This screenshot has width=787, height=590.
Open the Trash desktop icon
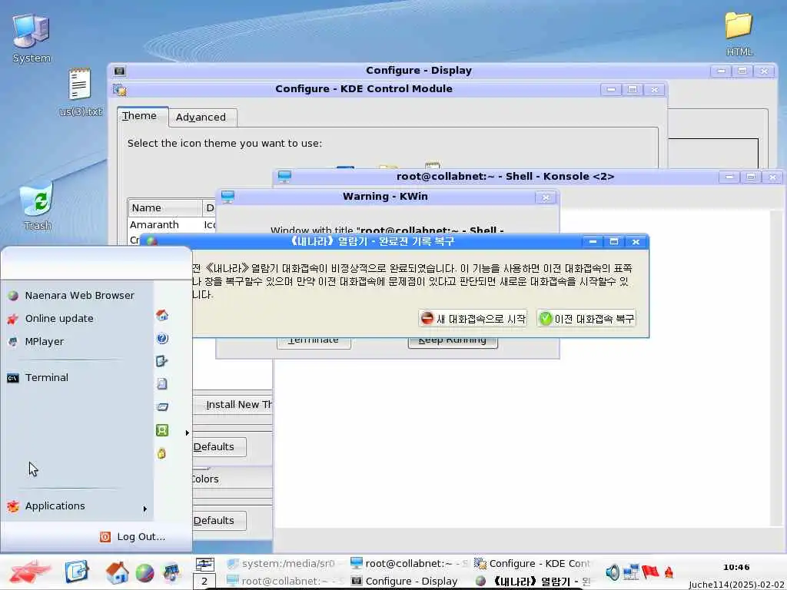pyautogui.click(x=37, y=206)
